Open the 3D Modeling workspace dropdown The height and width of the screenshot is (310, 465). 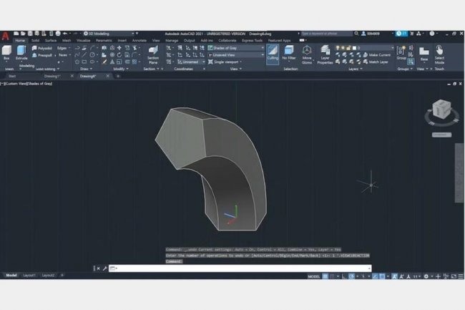coord(109,34)
